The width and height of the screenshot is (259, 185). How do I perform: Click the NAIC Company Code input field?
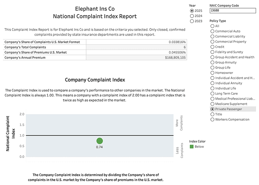pyautogui.click(x=233, y=11)
